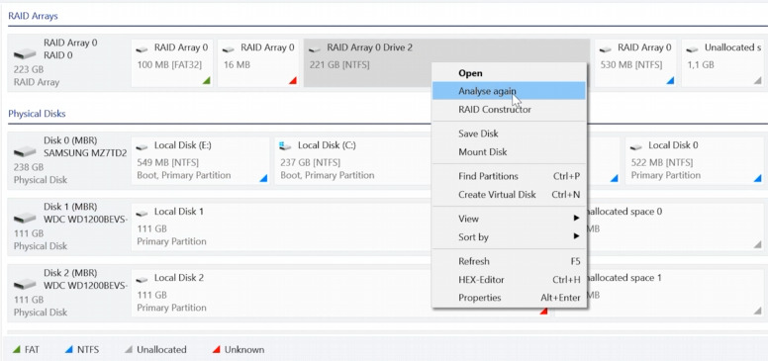The height and width of the screenshot is (361, 768).
Task: Choose Create Virtual Disk menu entry
Action: (x=509, y=195)
